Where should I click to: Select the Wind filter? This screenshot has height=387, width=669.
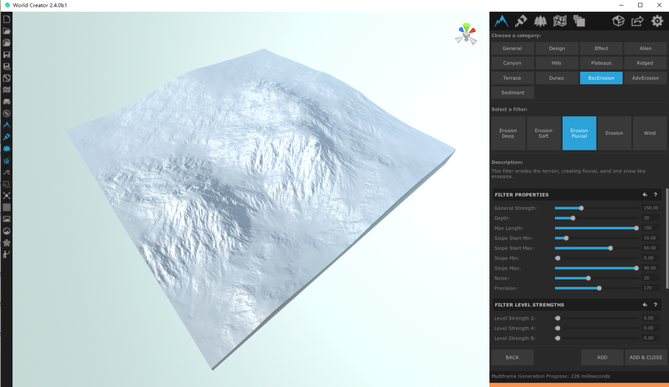tap(650, 134)
